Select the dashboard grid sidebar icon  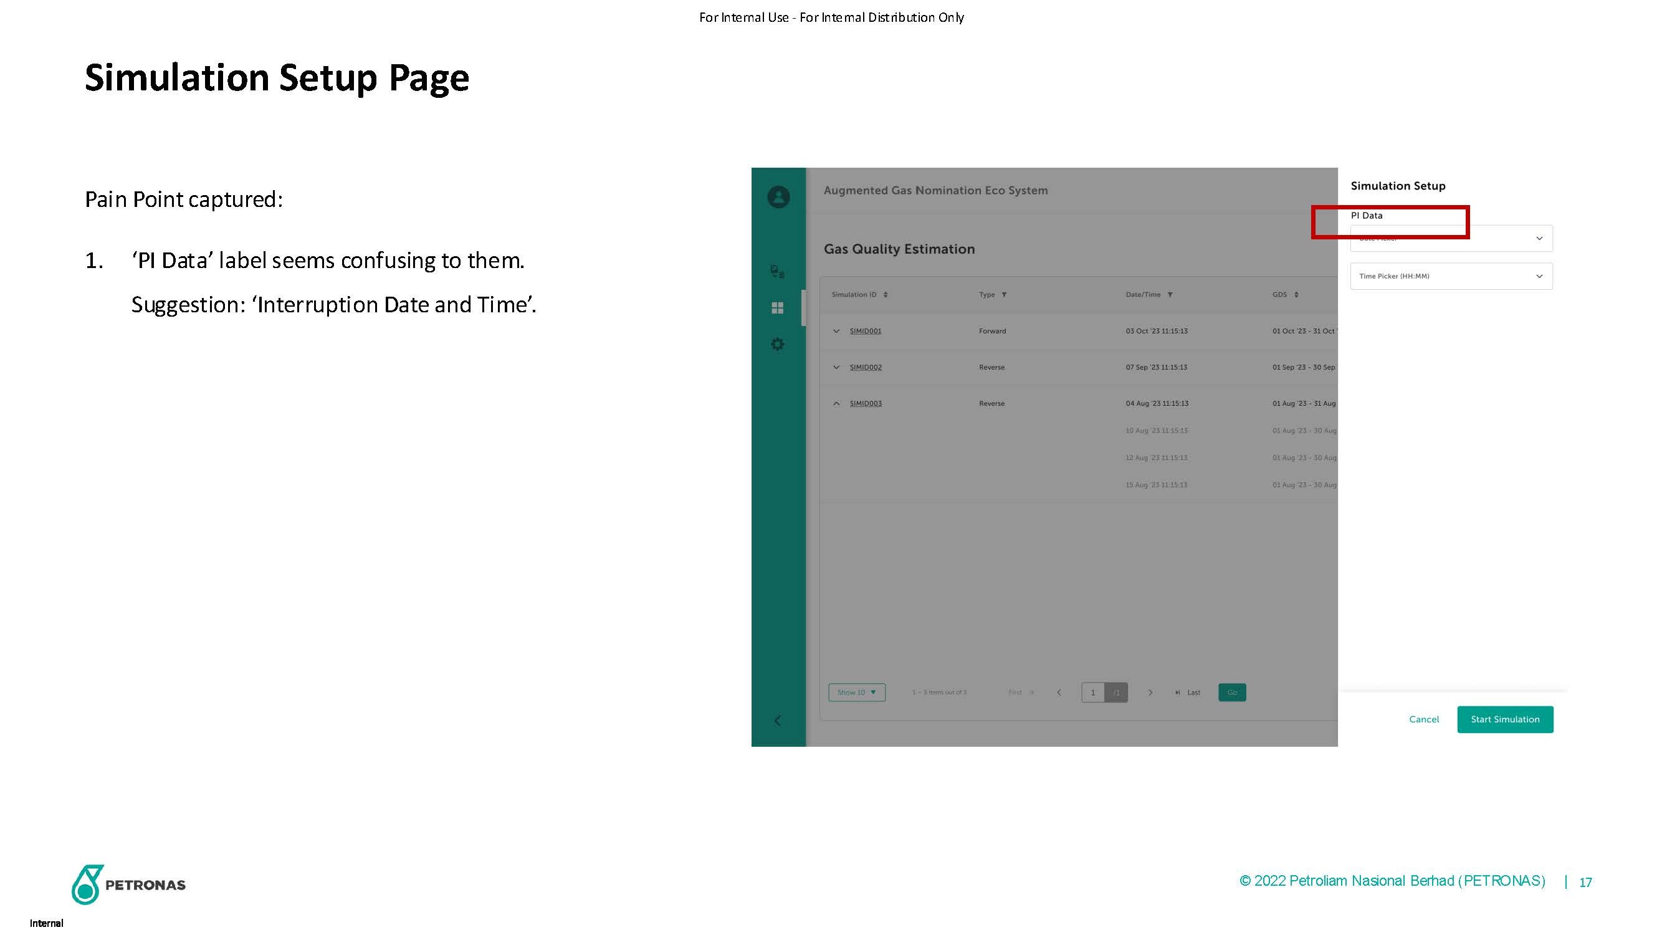pyautogui.click(x=778, y=308)
